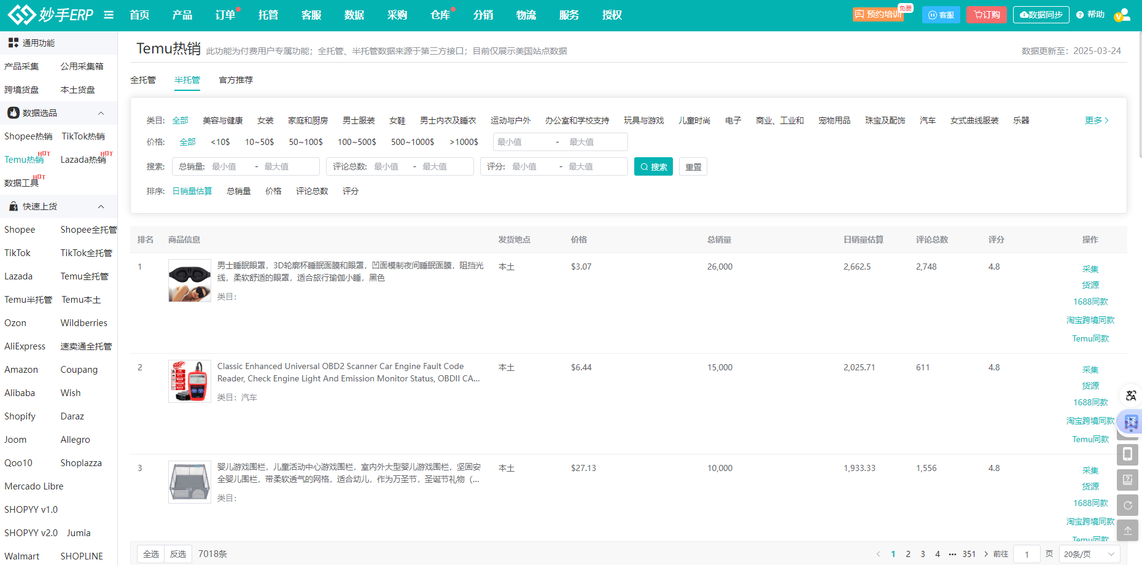
Task: Open the 帮助 help question icon
Action: click(1090, 15)
